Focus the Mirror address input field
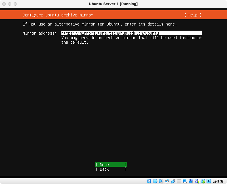Viewport: 227px width, 184px height. (131, 33)
